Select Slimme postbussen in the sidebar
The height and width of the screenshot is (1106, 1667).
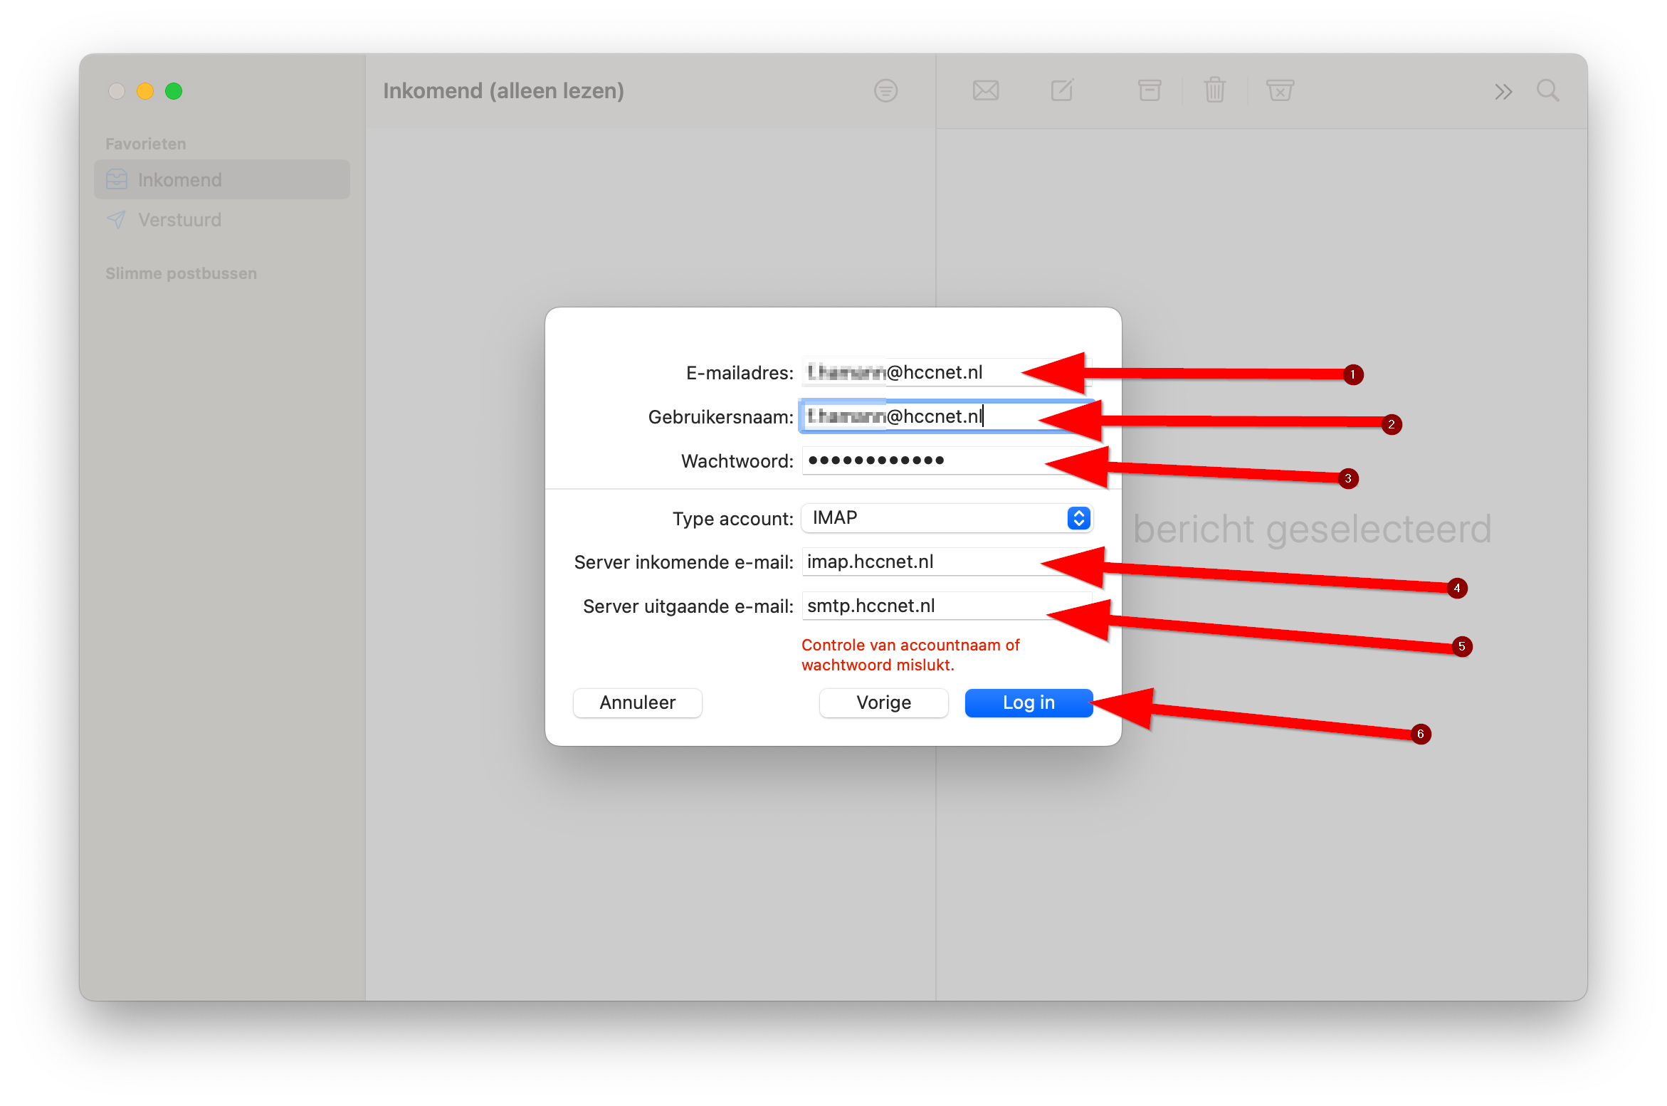(181, 273)
